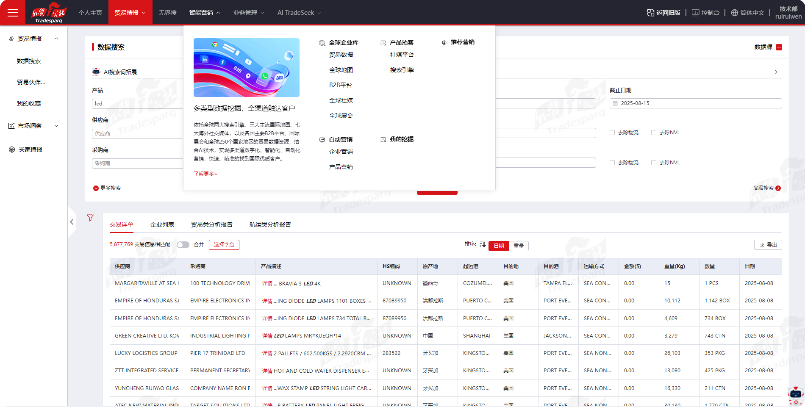Click the 截止日期 date input field
This screenshot has height=407, width=805.
(695, 103)
